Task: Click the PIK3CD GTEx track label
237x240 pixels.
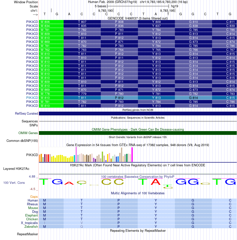Action: click(x=32, y=155)
